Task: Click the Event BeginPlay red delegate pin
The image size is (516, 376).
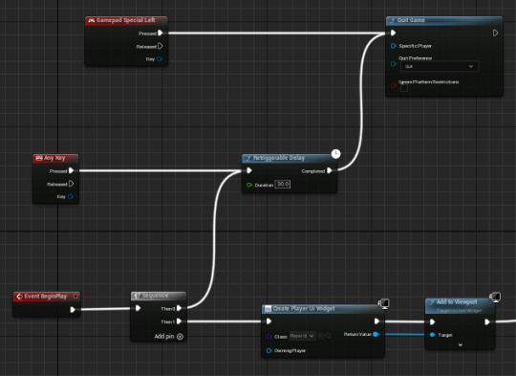Action: [x=75, y=297]
